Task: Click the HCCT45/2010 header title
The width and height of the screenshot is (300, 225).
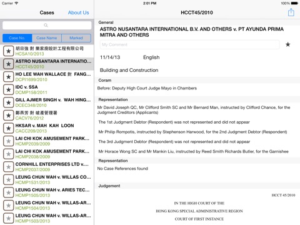Action: click(x=197, y=12)
